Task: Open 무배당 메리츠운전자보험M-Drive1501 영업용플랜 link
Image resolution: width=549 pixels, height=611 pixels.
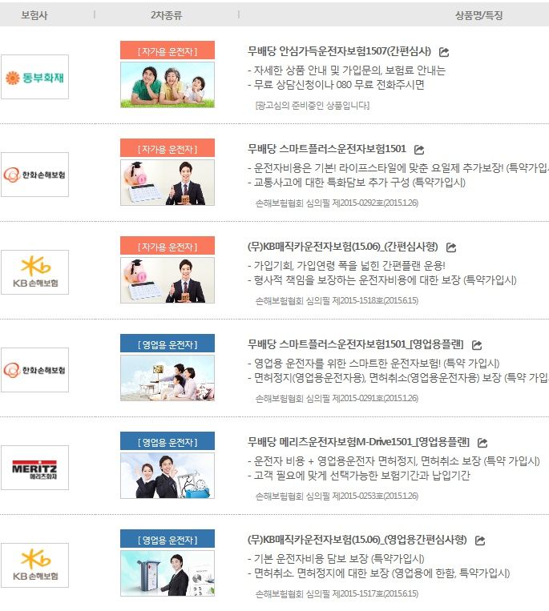Action: coord(358,442)
